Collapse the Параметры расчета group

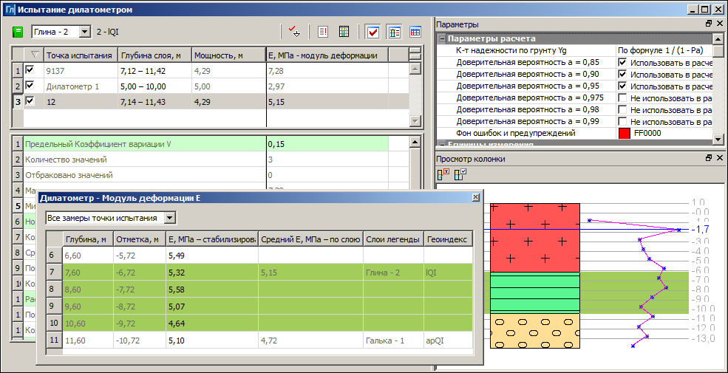441,39
